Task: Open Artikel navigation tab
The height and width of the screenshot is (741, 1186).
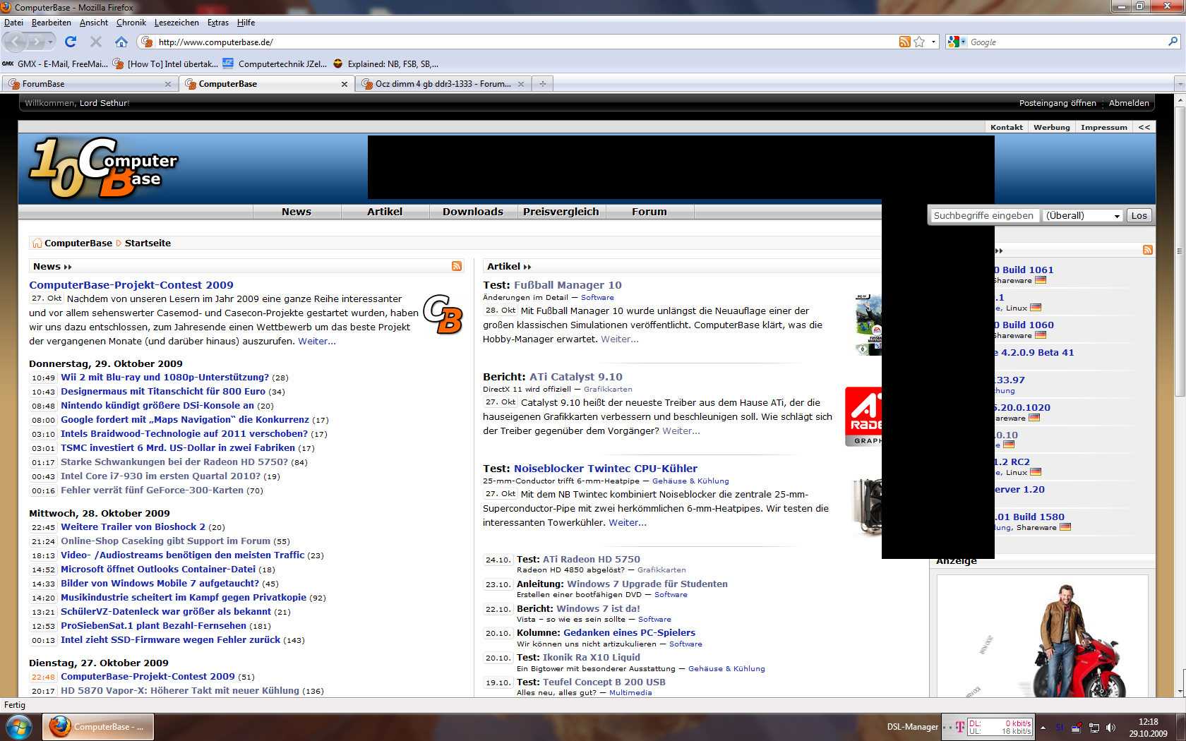Action: click(385, 212)
